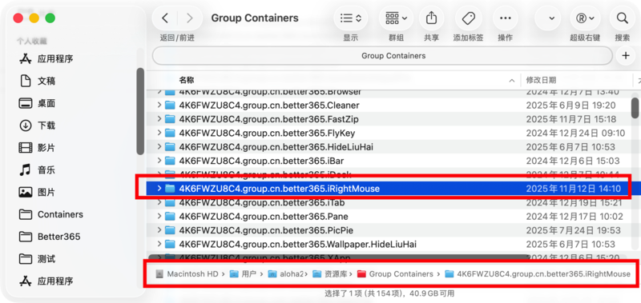This screenshot has height=303, width=641.
Task: Go back with the left arrow
Action: pos(165,18)
